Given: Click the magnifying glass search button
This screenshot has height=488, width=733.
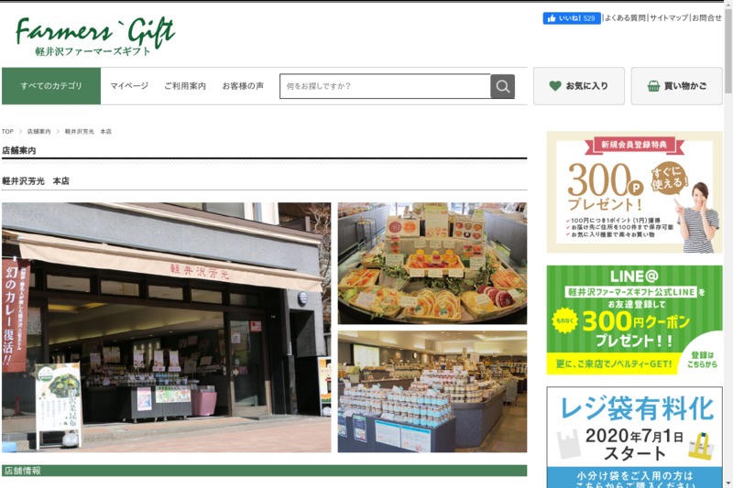Looking at the screenshot, I should (x=502, y=86).
